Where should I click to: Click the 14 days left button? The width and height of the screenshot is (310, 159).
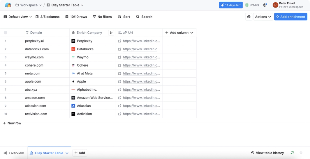[231, 5]
